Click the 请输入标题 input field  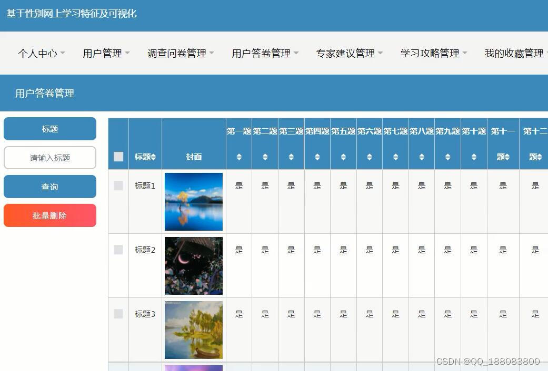[x=50, y=158]
